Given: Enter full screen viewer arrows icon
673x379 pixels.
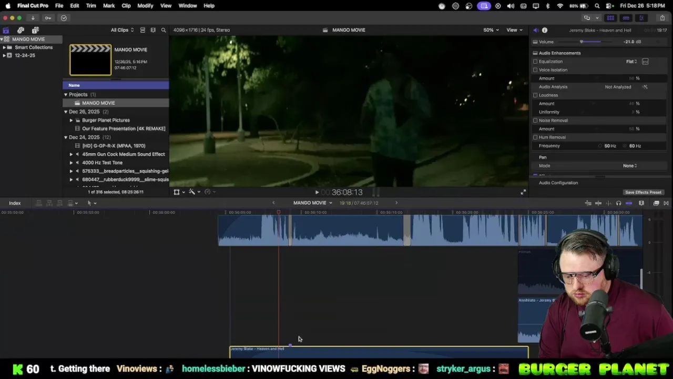Looking at the screenshot, I should tap(523, 192).
